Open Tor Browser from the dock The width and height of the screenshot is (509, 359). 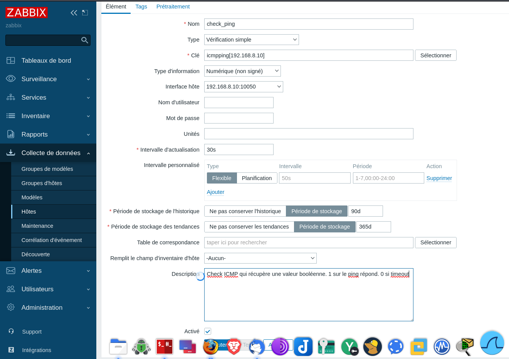pos(280,346)
